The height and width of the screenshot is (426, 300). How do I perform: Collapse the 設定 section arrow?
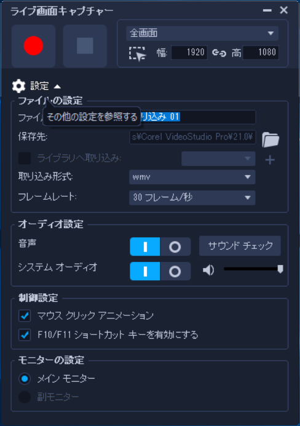[57, 87]
